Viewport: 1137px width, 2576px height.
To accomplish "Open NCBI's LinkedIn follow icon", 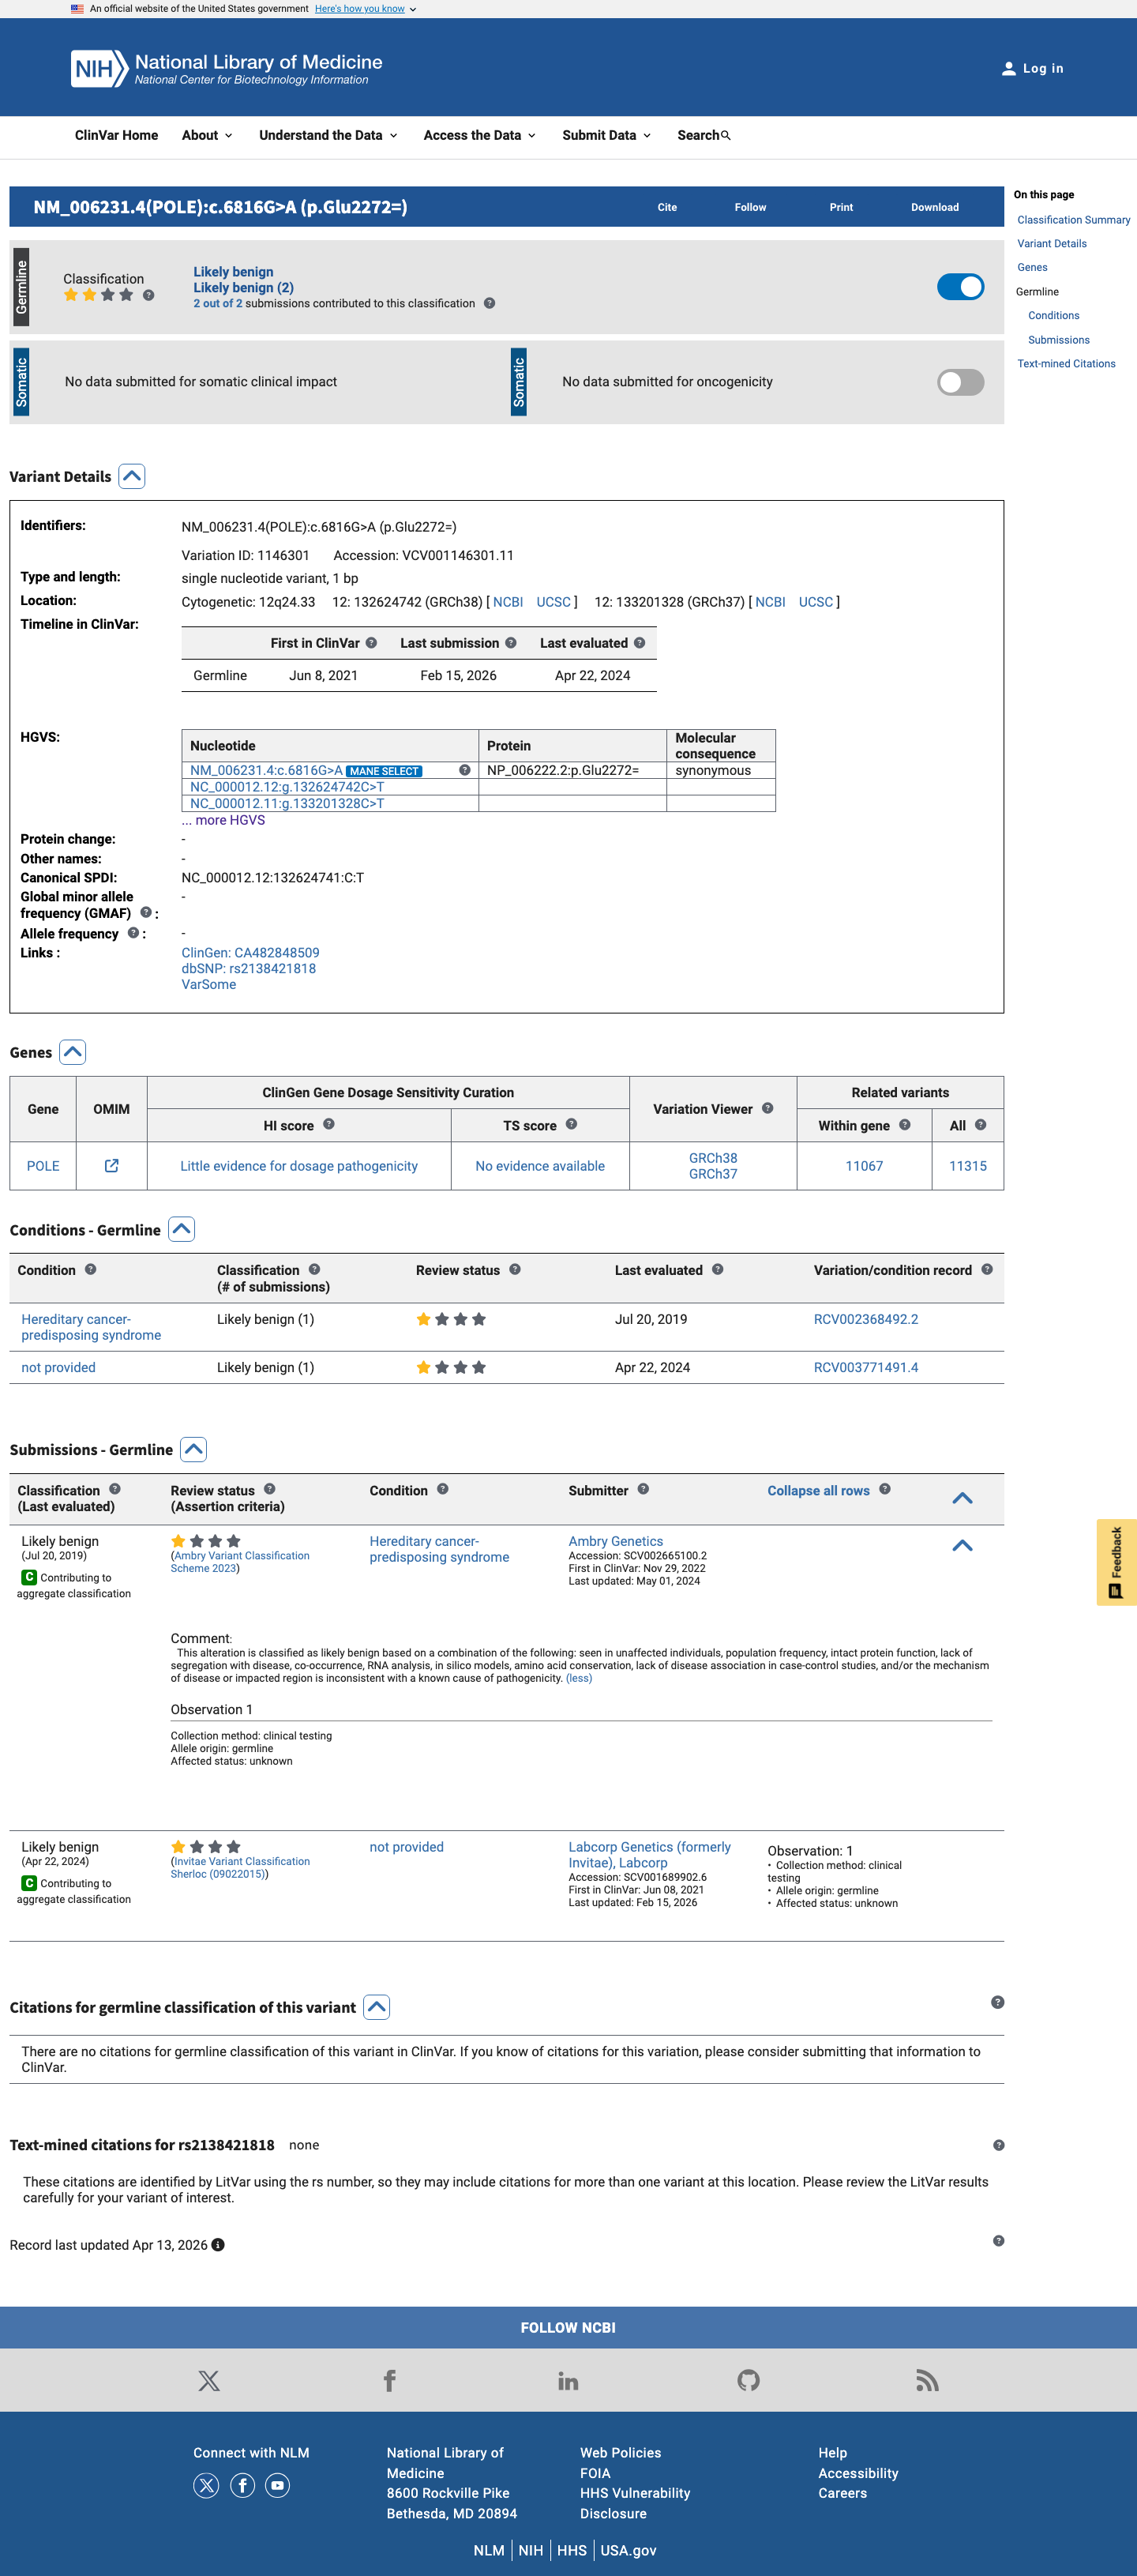I will click(x=568, y=2381).
